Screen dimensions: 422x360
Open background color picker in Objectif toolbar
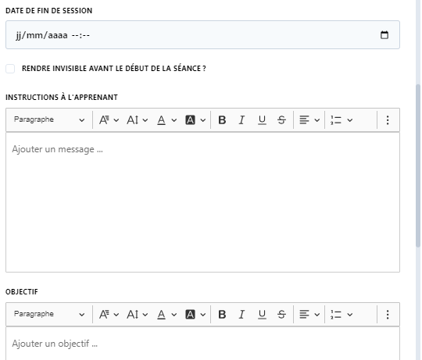[x=195, y=314]
